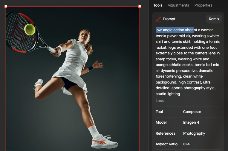Click the tennis ball in the image

30,29
